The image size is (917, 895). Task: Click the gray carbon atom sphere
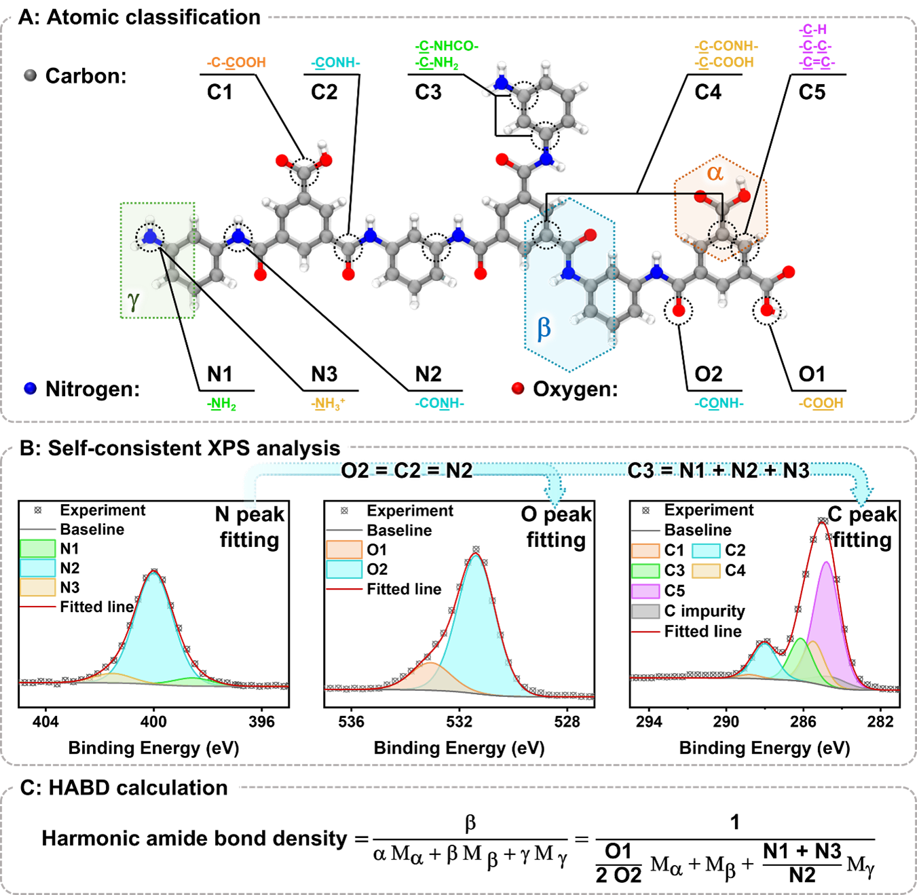[x=30, y=75]
